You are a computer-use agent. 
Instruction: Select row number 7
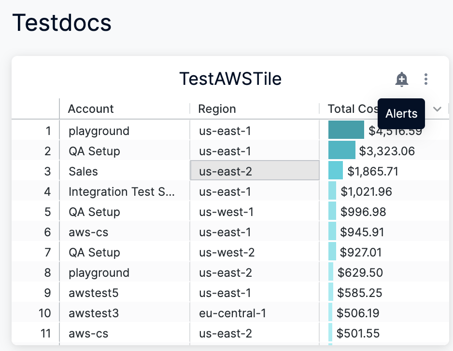[47, 253]
